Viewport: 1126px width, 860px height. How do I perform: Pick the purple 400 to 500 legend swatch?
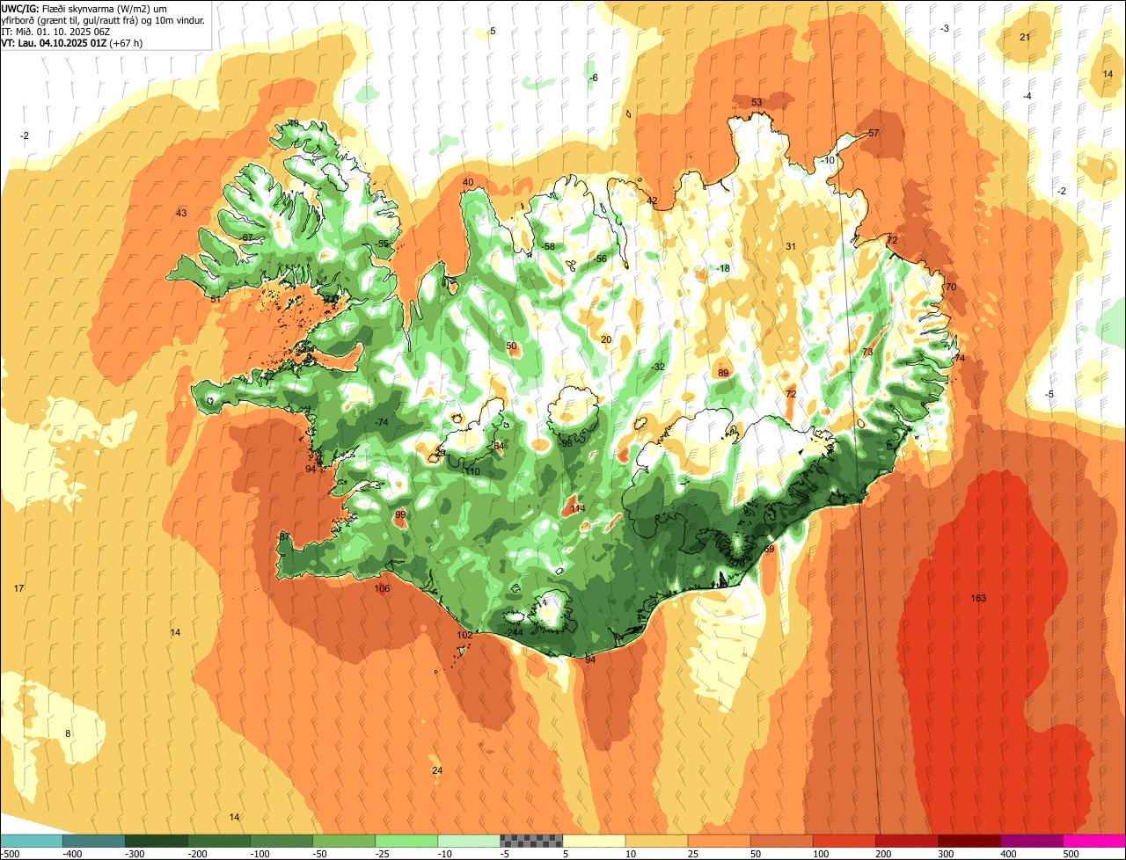(x=1031, y=841)
